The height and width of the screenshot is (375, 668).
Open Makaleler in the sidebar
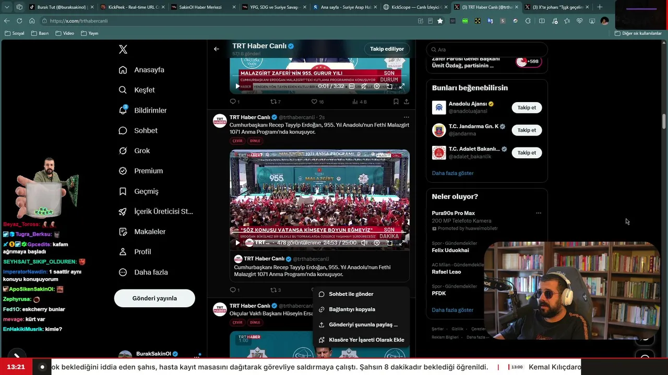(x=142, y=232)
